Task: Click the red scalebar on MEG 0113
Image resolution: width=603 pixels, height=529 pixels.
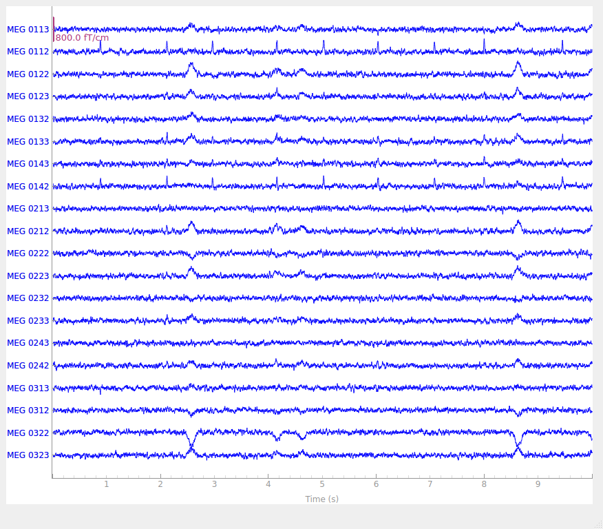Action: click(x=54, y=29)
